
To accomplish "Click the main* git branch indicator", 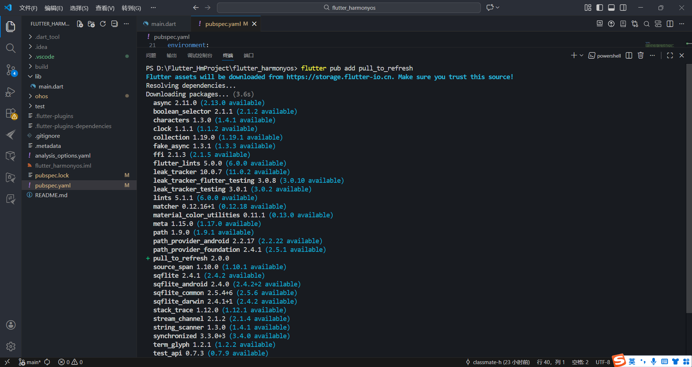I will click(30, 362).
